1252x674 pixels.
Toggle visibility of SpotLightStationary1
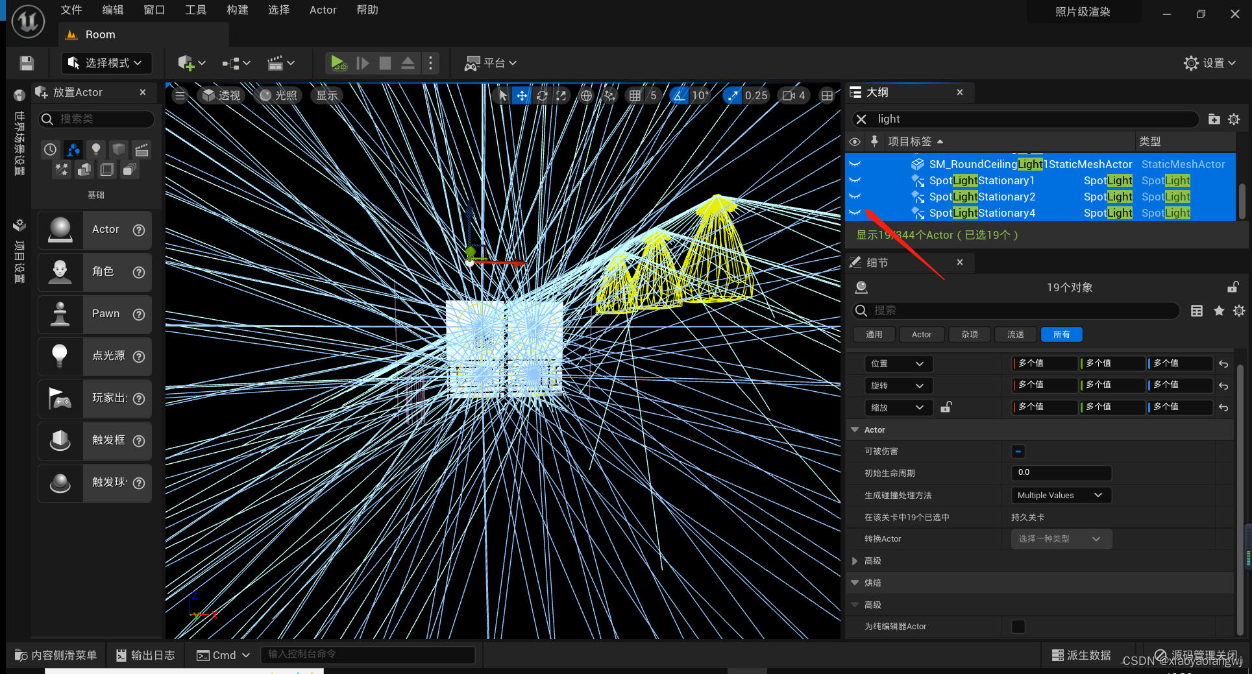coord(855,180)
